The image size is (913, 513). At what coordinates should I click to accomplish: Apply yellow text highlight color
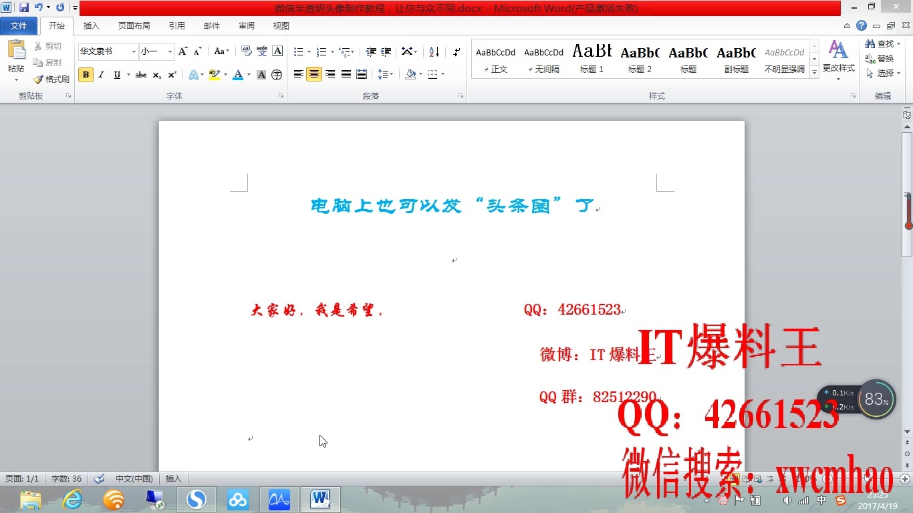214,75
